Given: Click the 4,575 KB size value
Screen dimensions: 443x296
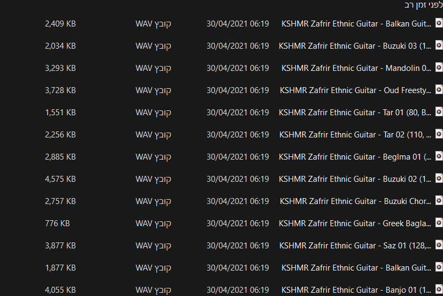Looking at the screenshot, I should (61, 179).
